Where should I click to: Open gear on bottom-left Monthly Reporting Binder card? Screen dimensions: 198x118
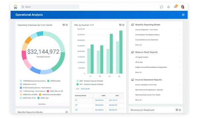(67, 112)
